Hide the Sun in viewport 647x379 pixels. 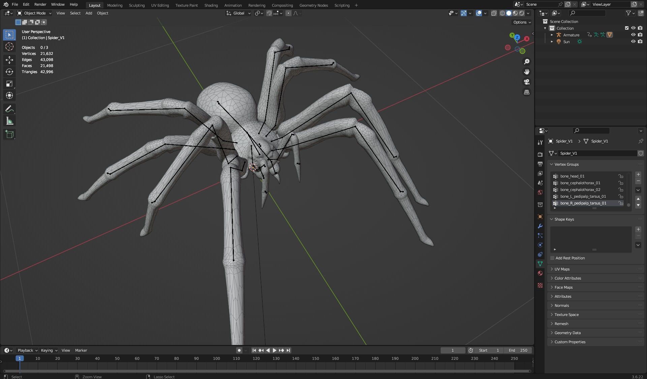click(x=633, y=41)
